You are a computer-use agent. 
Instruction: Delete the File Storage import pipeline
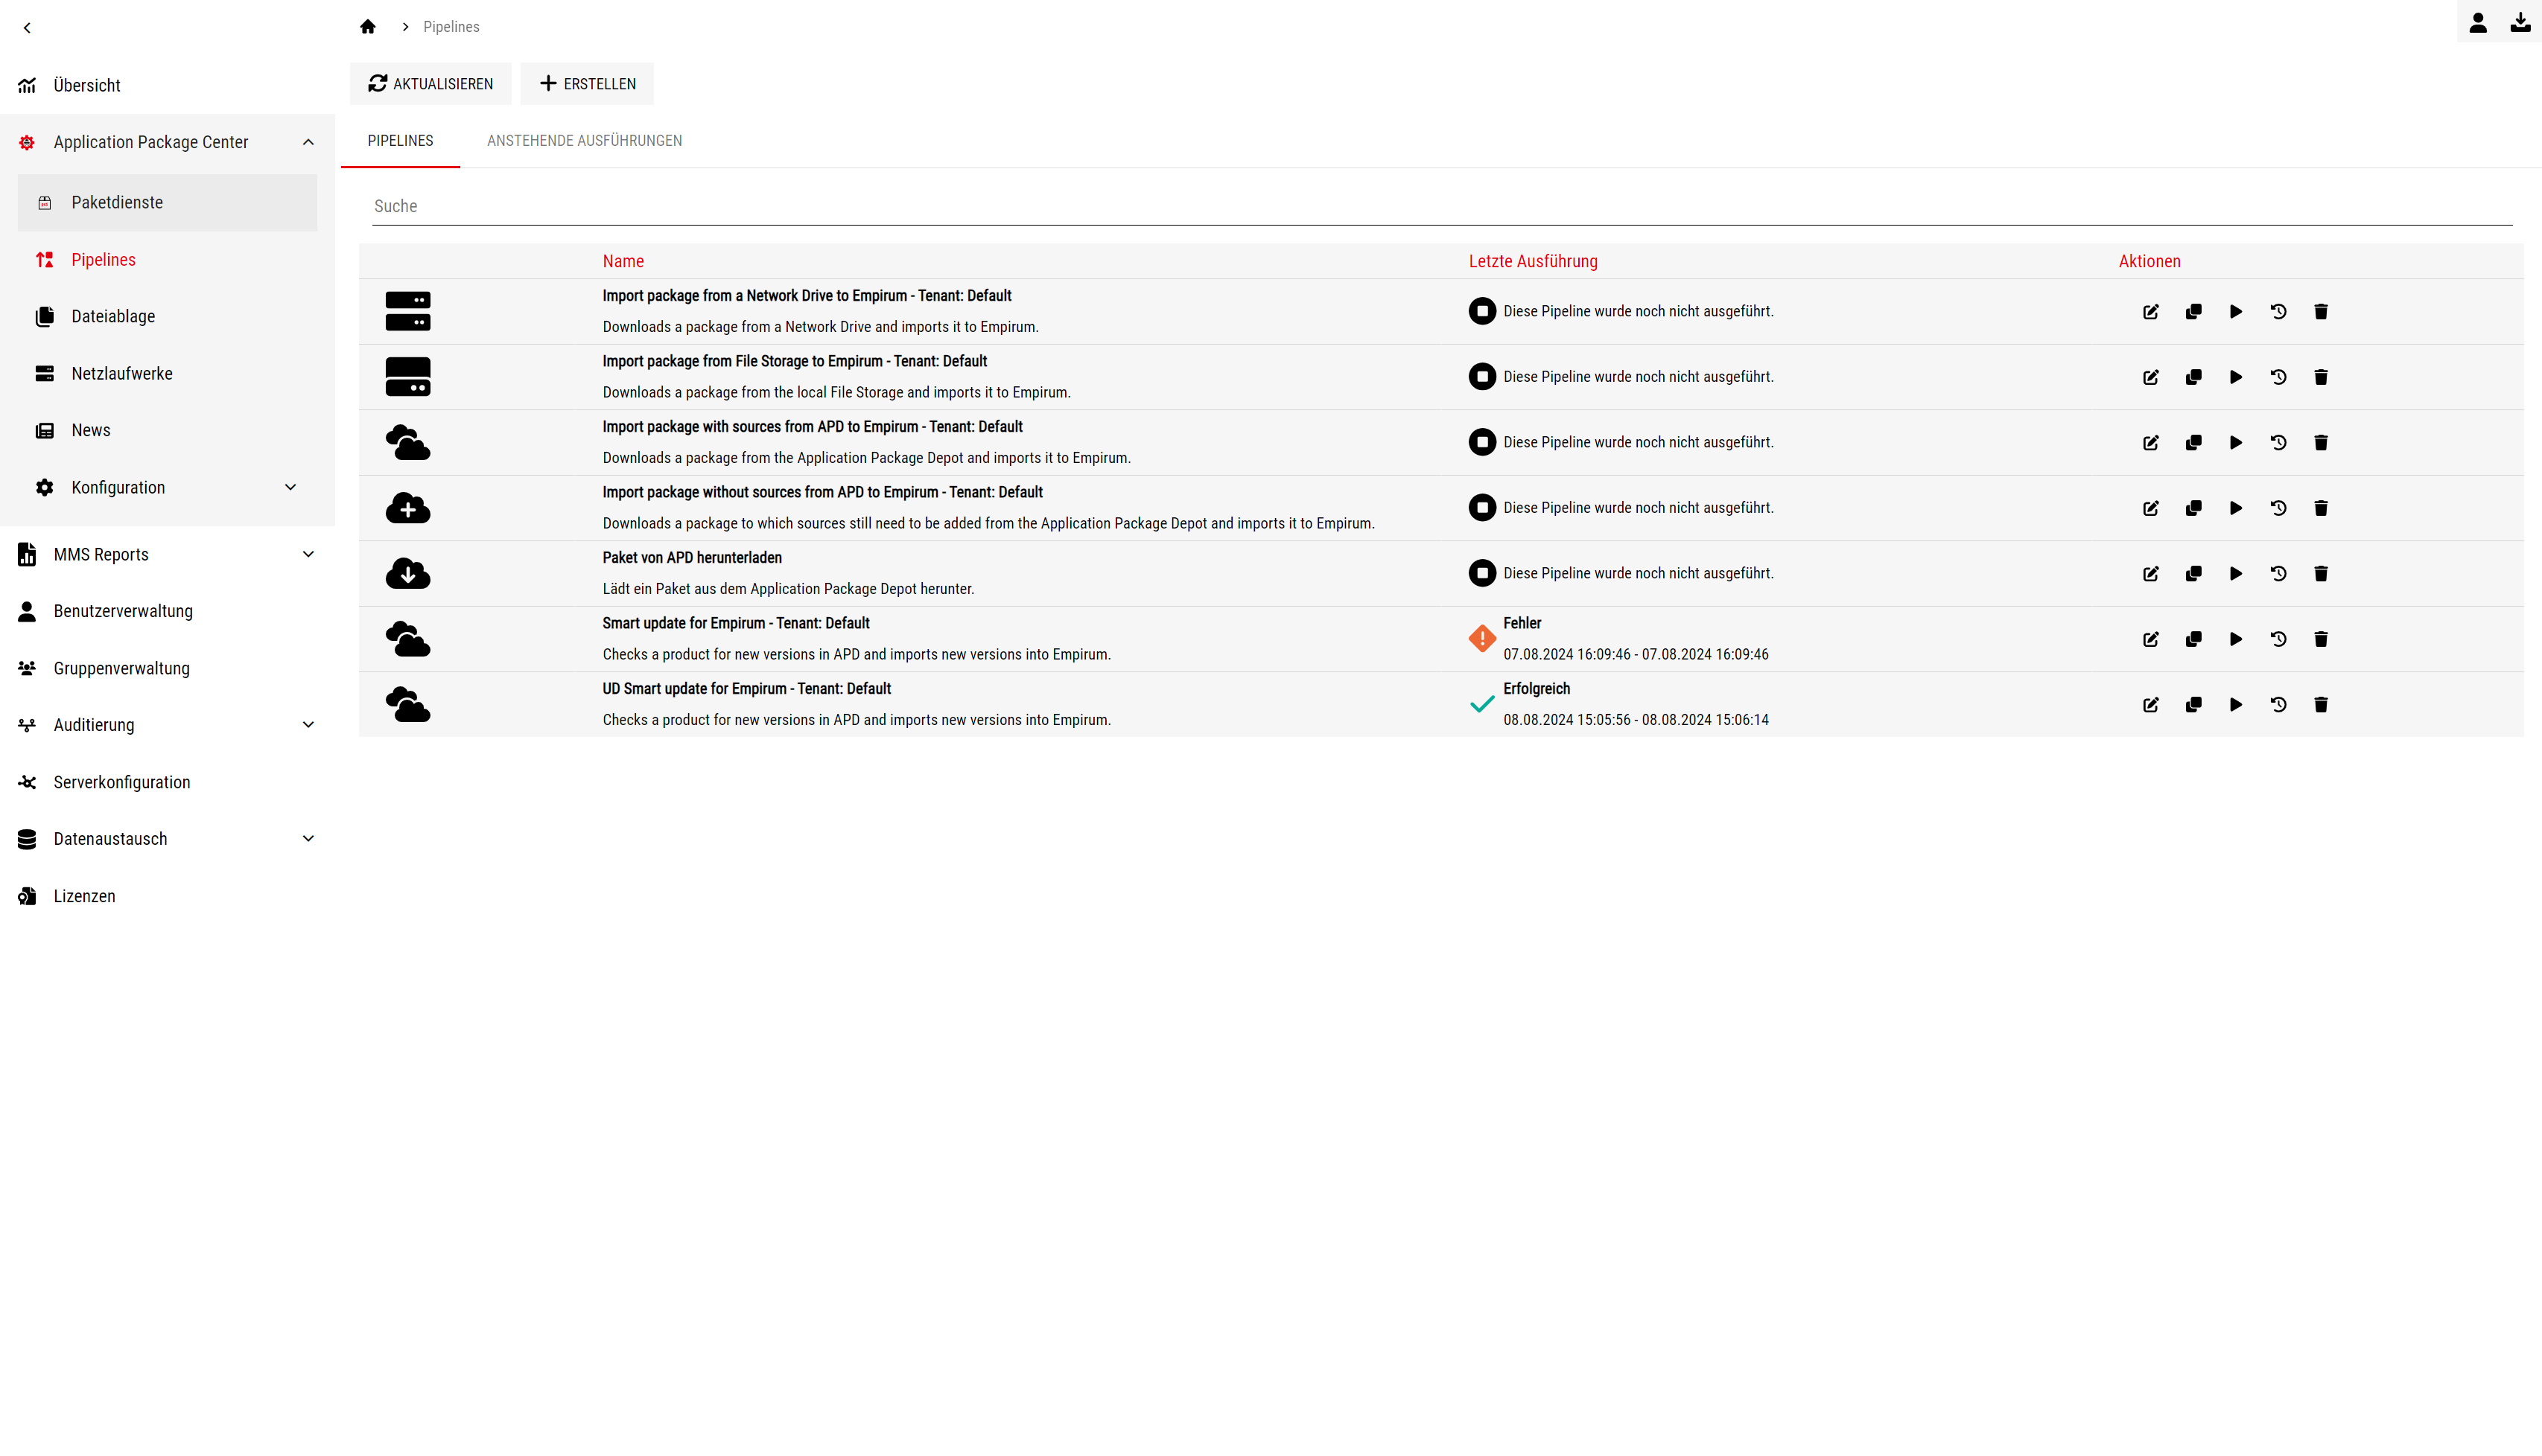point(2321,377)
